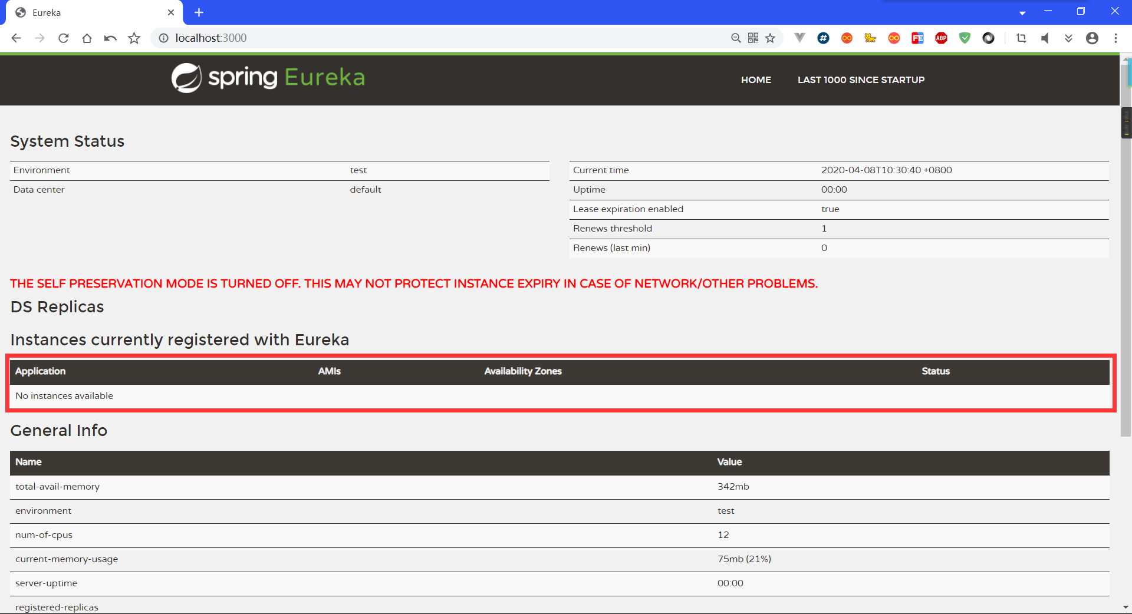1132x614 pixels.
Task: Open the green shield extension icon
Action: pos(965,38)
